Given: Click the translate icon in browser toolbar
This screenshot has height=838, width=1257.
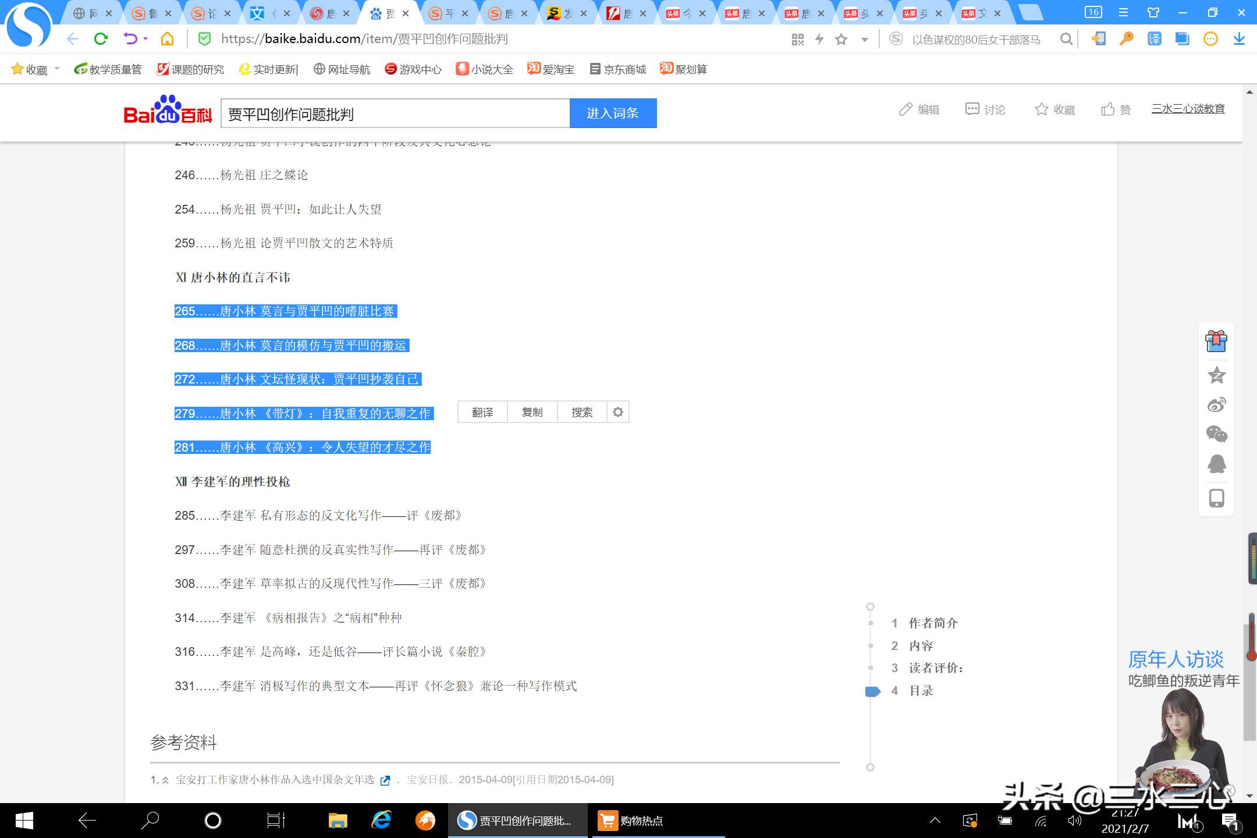Looking at the screenshot, I should (1154, 39).
